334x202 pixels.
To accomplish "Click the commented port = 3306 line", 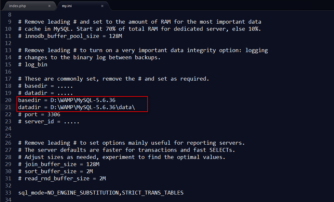I will pyautogui.click(x=39, y=114).
